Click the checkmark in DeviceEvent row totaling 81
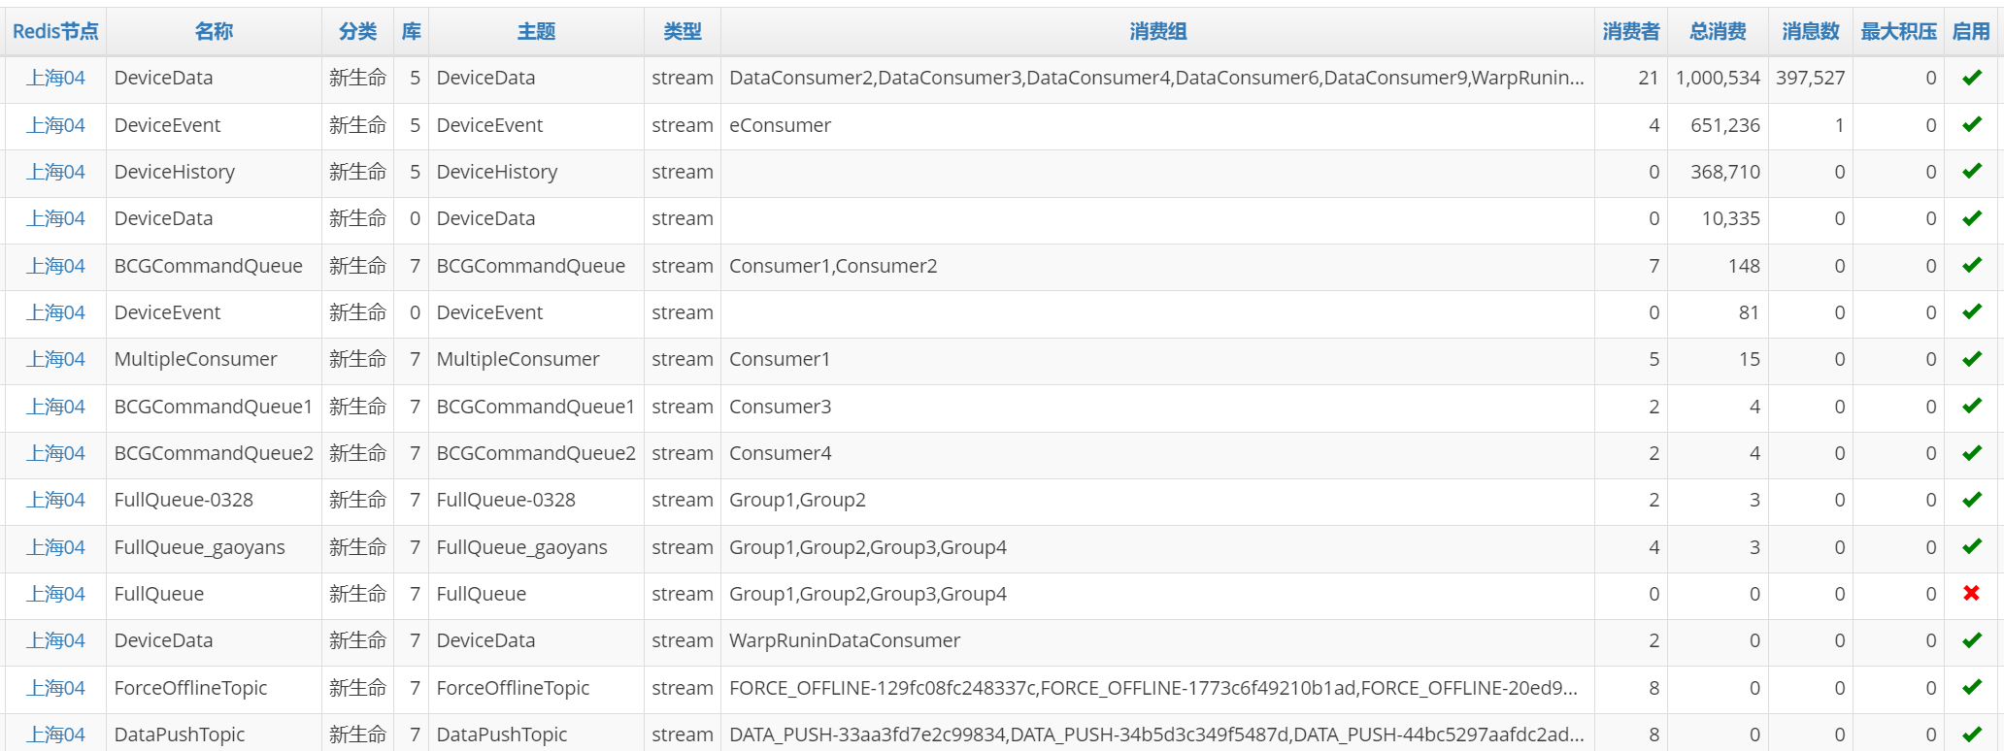Viewport: 2004px width, 751px height. [x=1971, y=311]
